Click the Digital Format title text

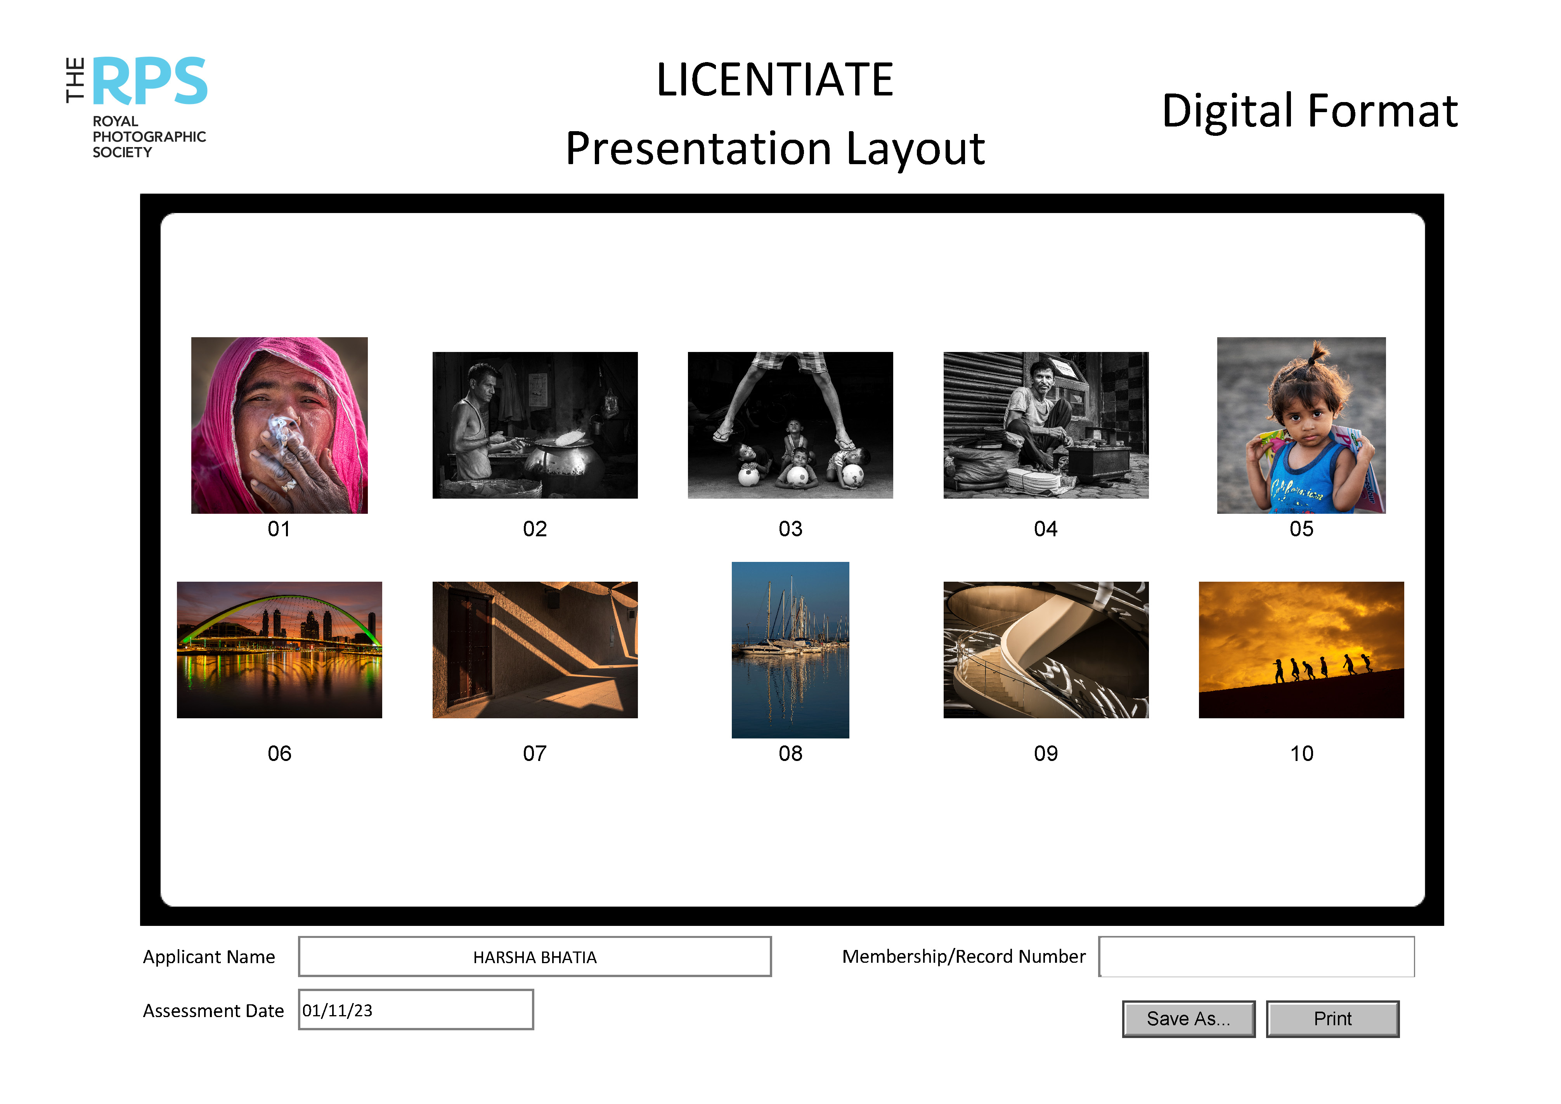click(x=1310, y=111)
